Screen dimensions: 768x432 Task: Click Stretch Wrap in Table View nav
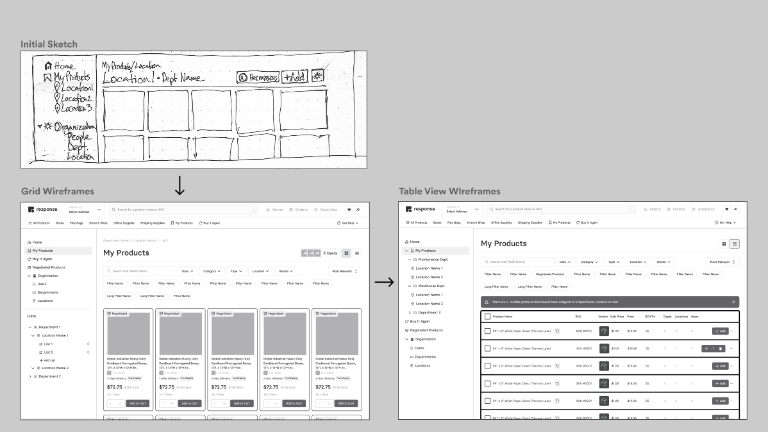tap(476, 222)
